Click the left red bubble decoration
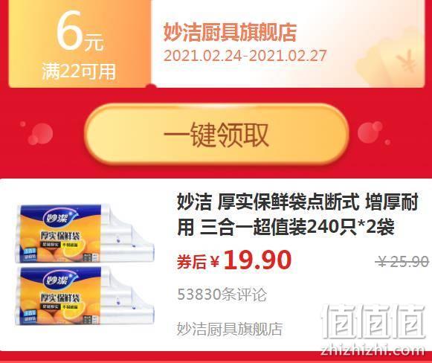 click(37, 133)
